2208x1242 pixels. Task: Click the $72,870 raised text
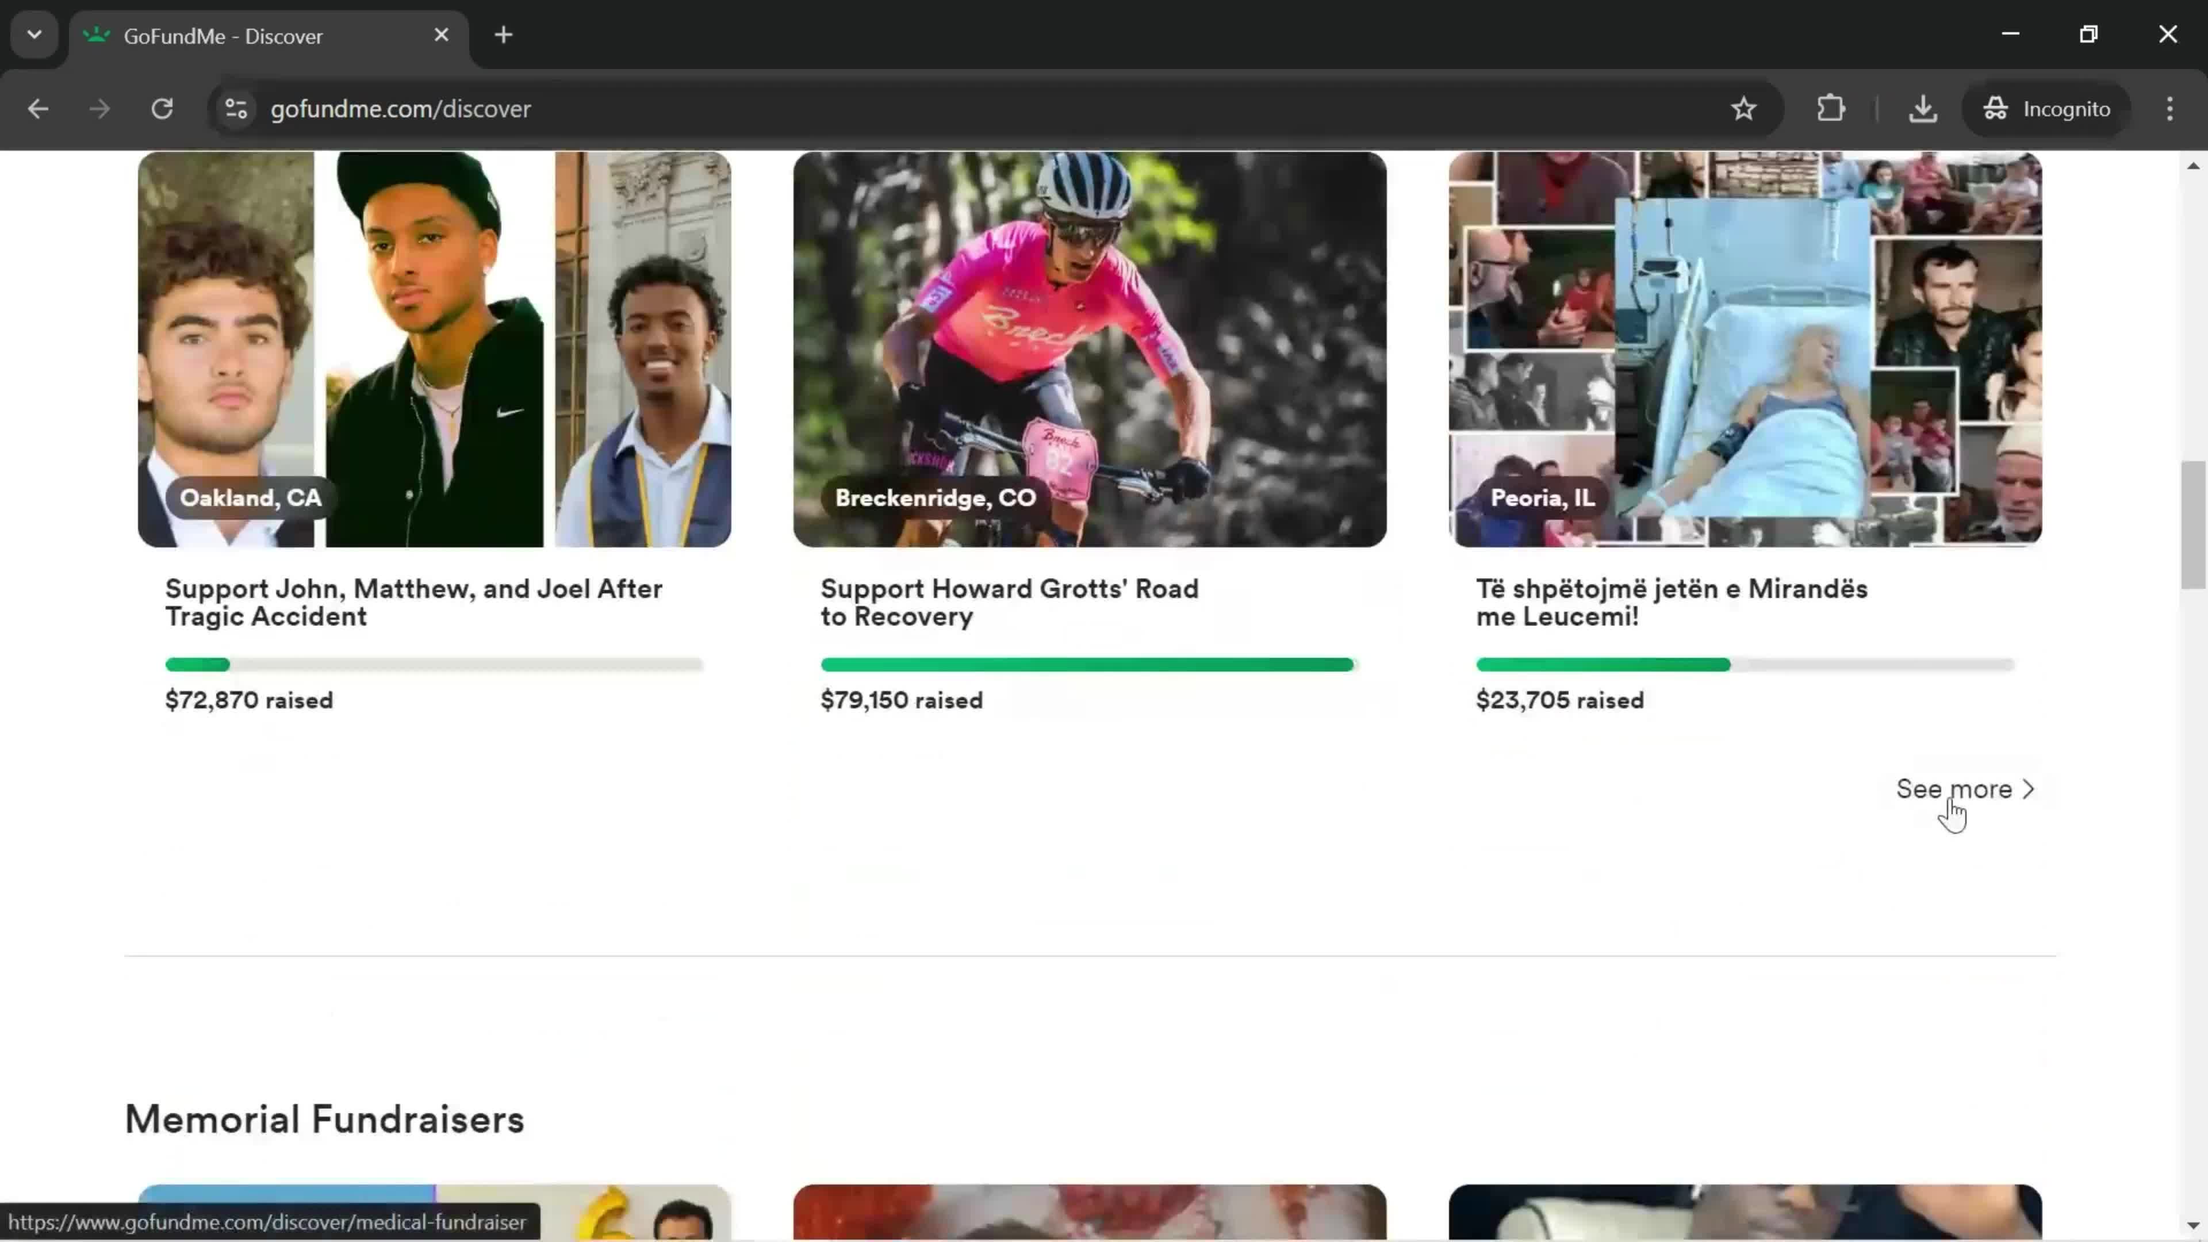(250, 700)
